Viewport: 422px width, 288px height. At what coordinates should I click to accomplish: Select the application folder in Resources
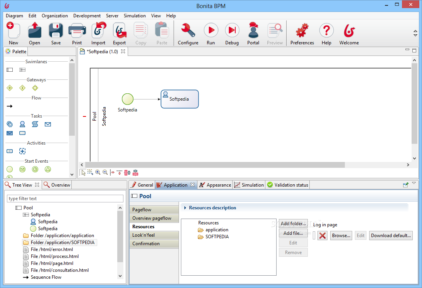click(x=213, y=230)
